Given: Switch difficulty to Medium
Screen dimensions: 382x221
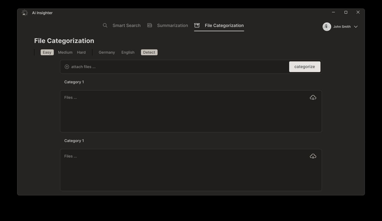Looking at the screenshot, I should point(65,52).
